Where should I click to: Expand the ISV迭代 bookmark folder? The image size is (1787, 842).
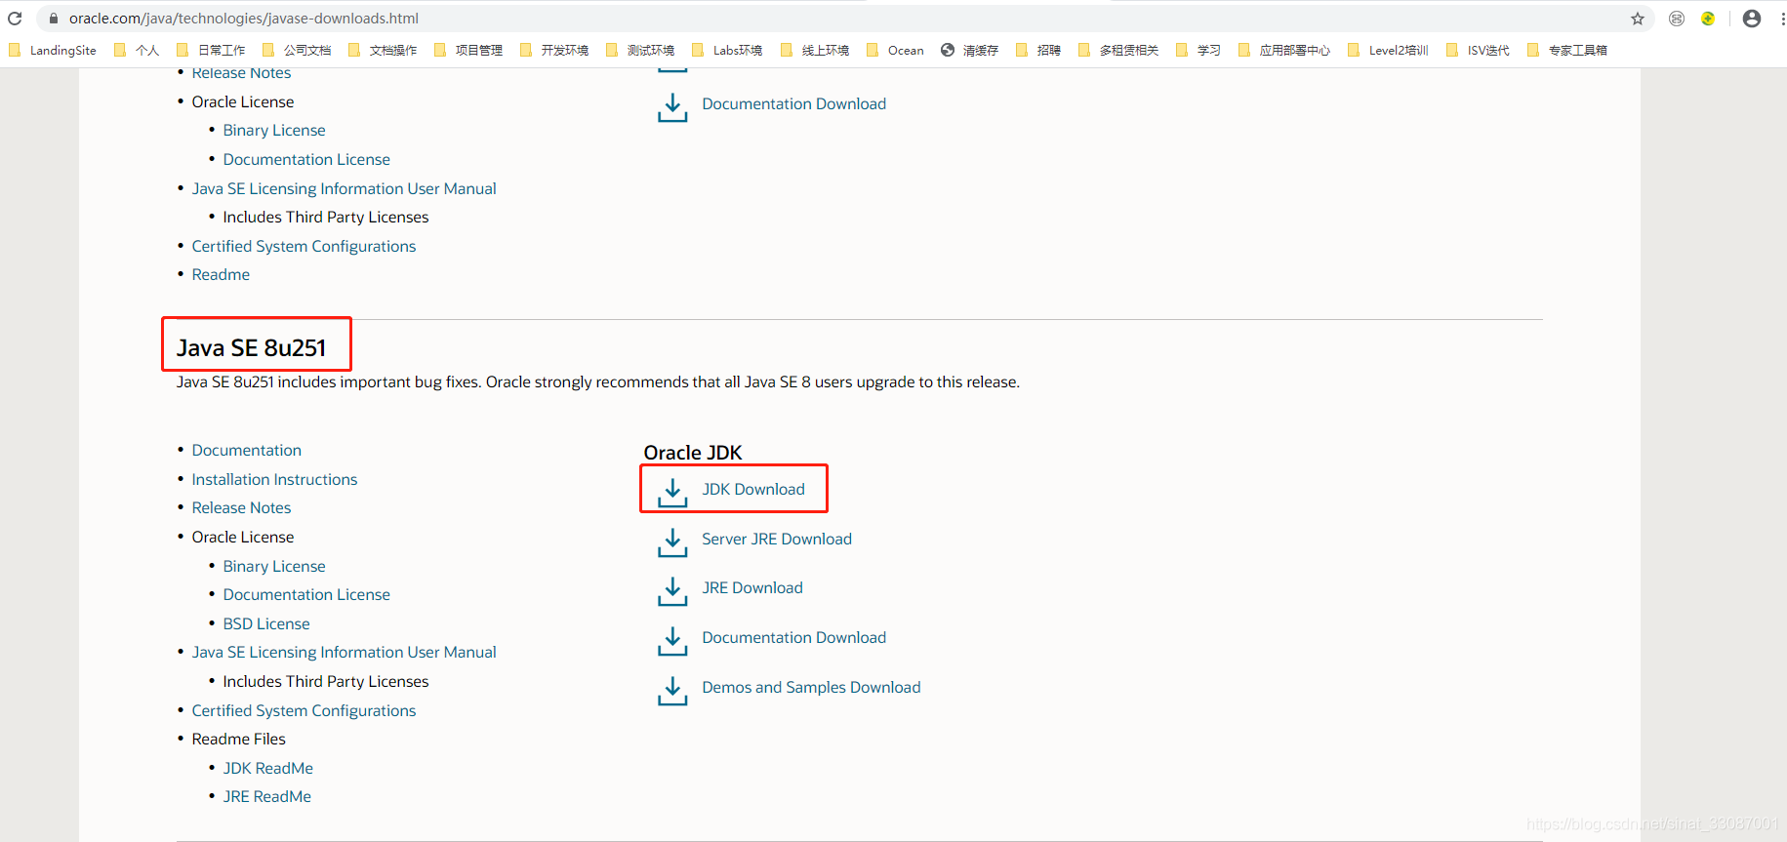[1478, 51]
